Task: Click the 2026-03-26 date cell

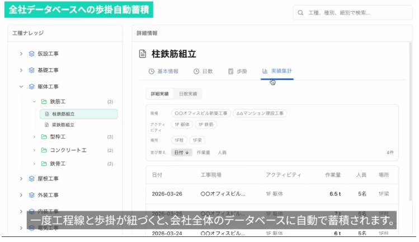Action: 167,194
